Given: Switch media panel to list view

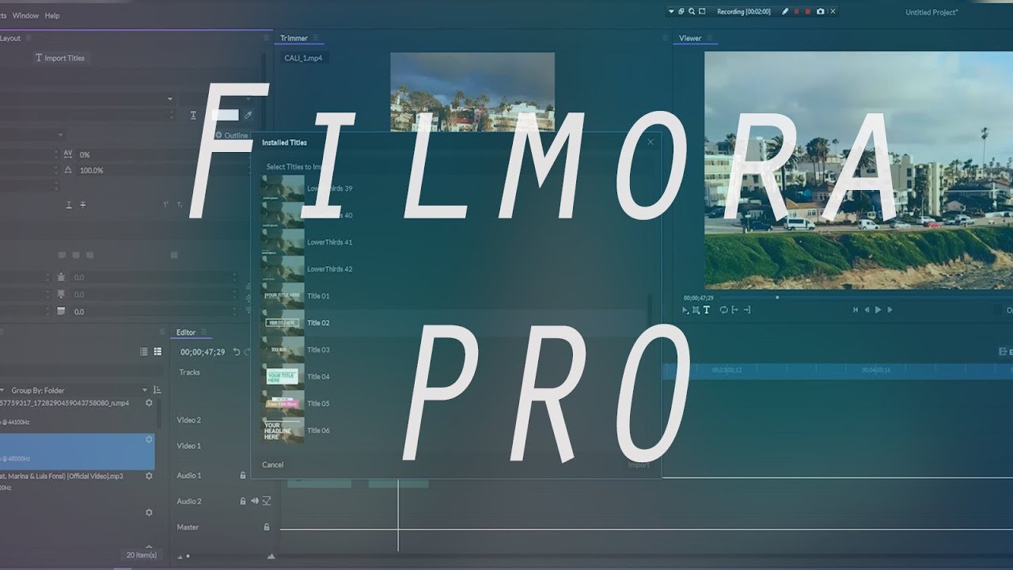Looking at the screenshot, I should [x=143, y=351].
